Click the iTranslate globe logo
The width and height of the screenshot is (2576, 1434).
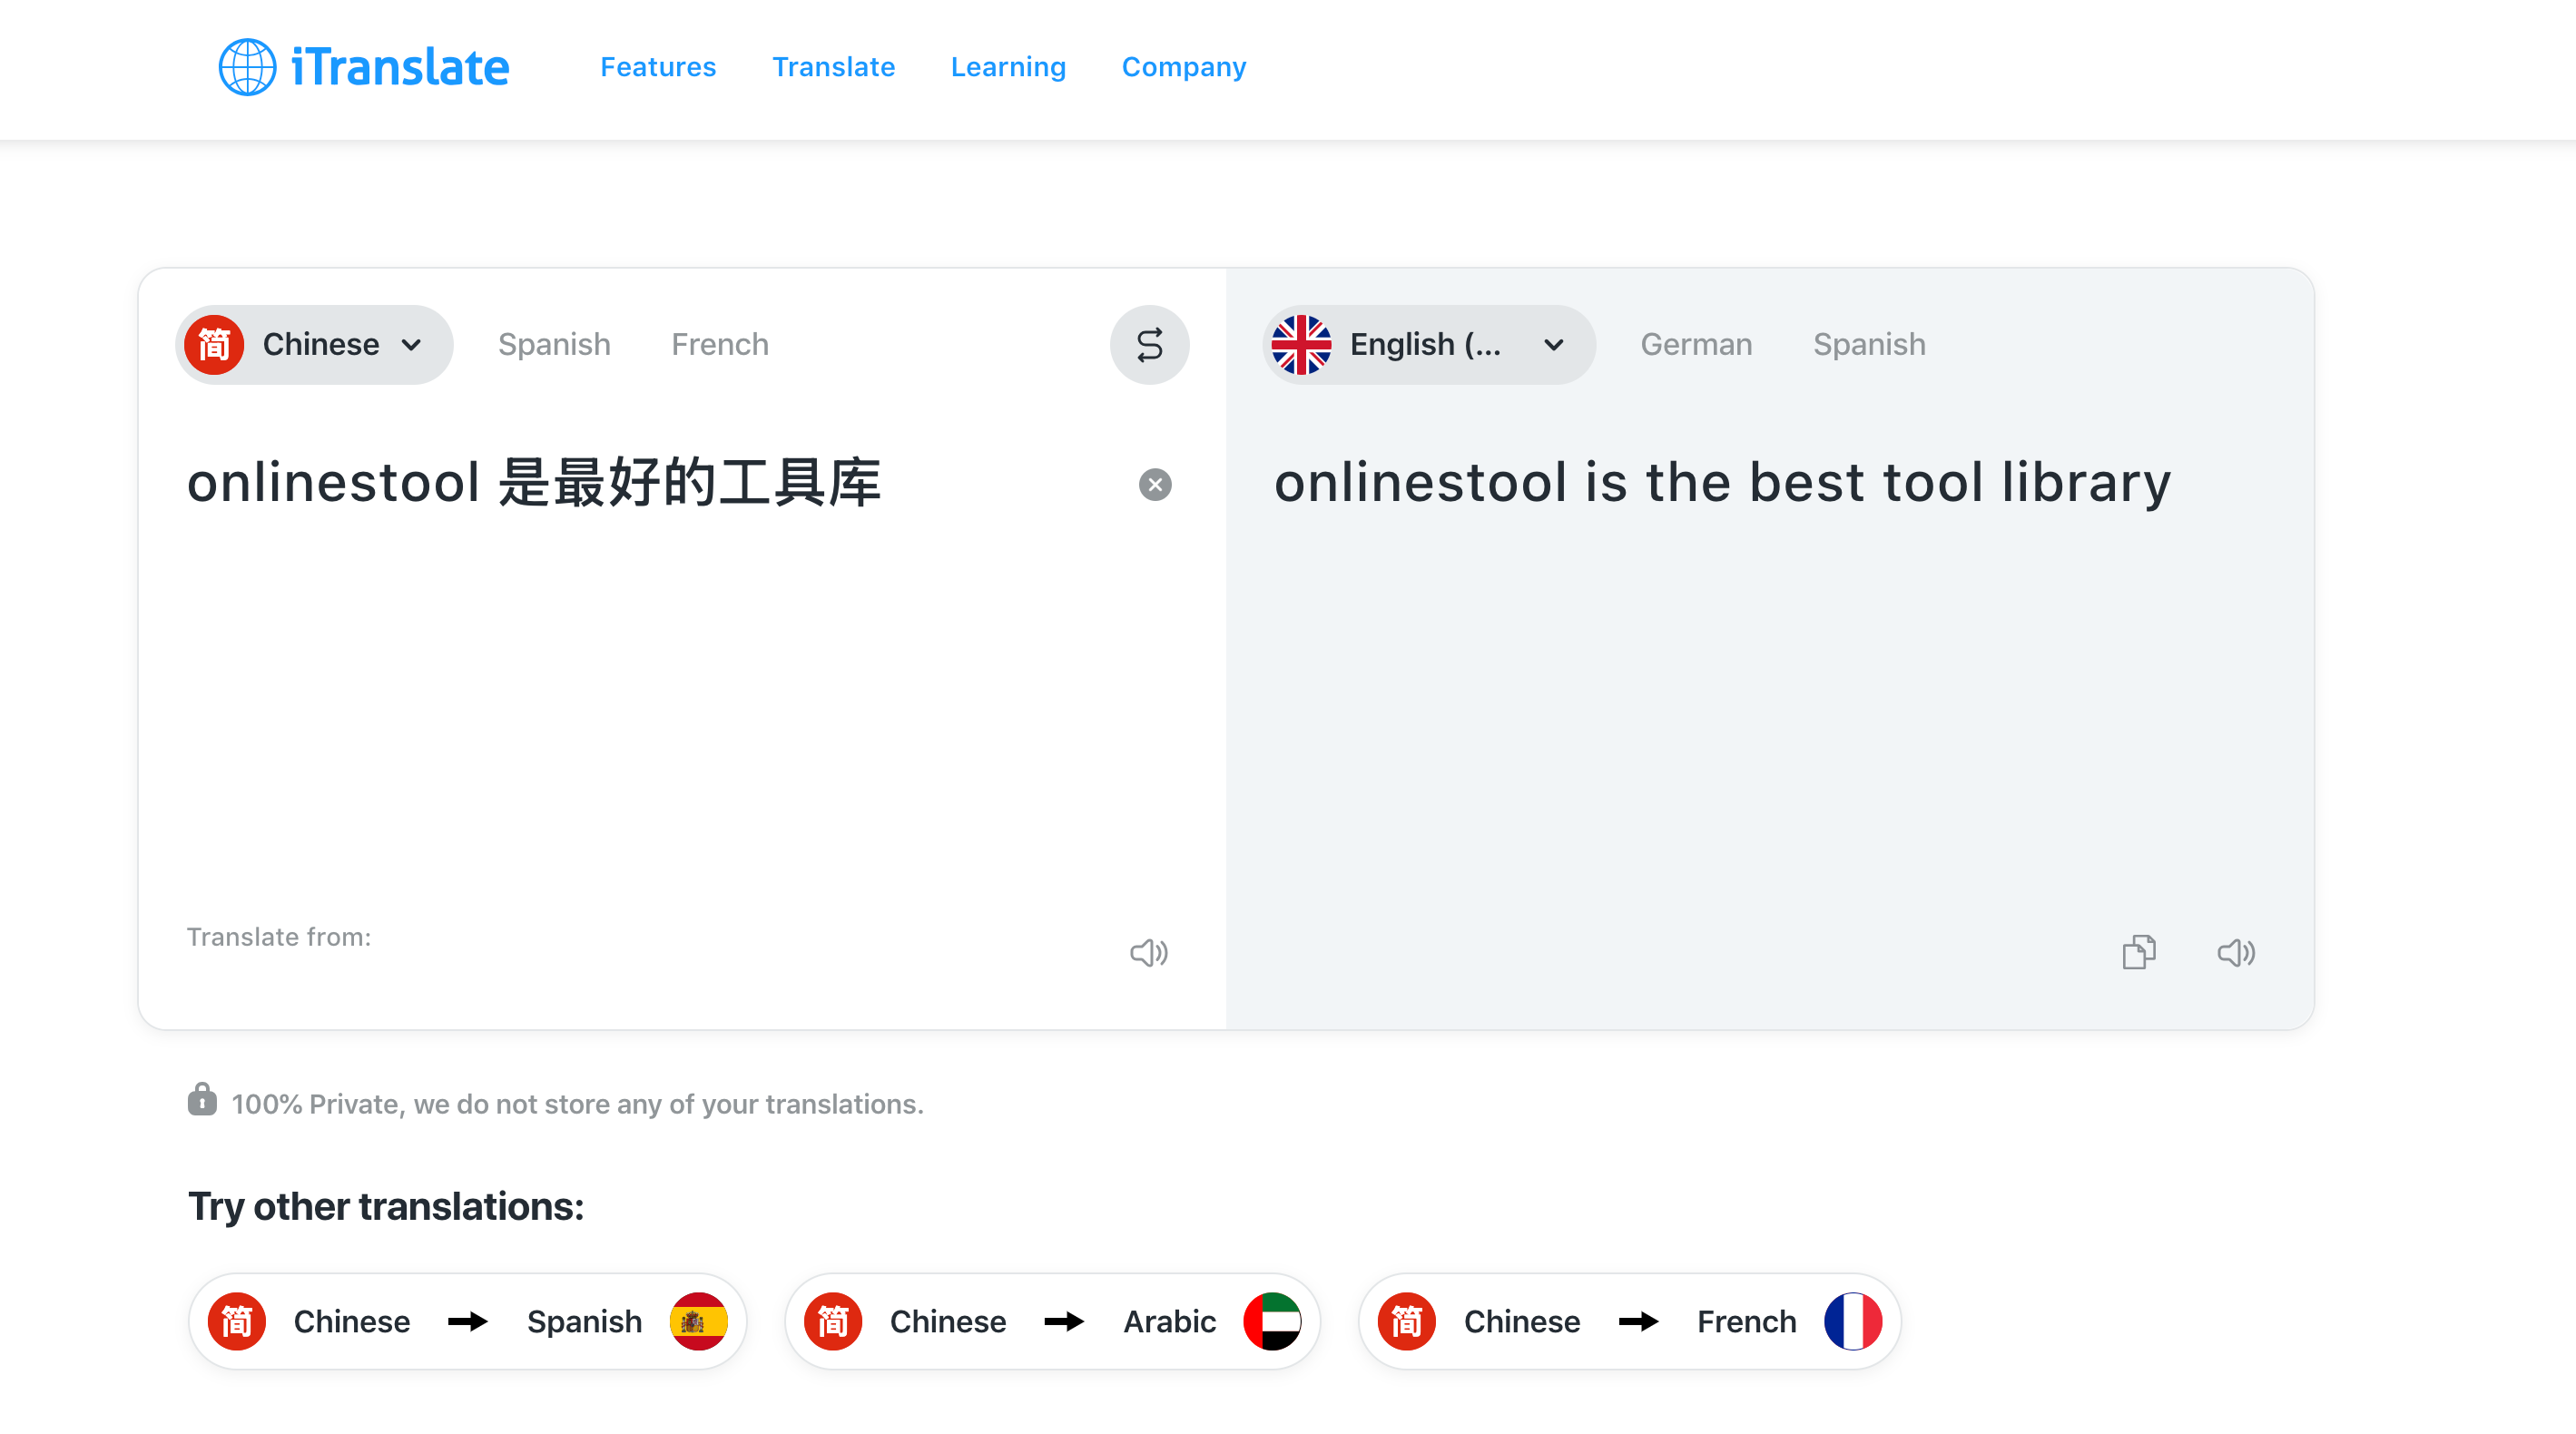coord(247,67)
